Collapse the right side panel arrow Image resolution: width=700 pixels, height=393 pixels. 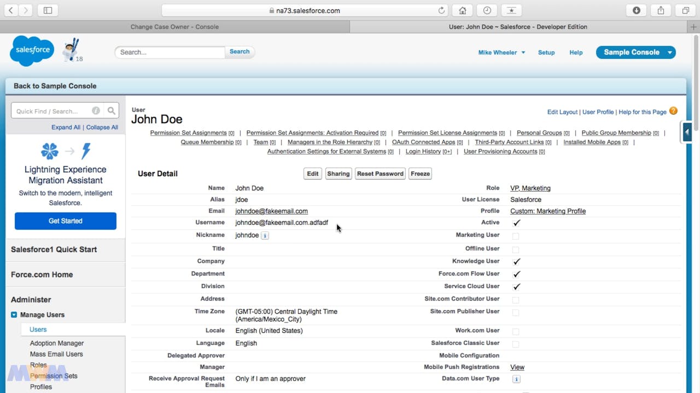click(687, 132)
